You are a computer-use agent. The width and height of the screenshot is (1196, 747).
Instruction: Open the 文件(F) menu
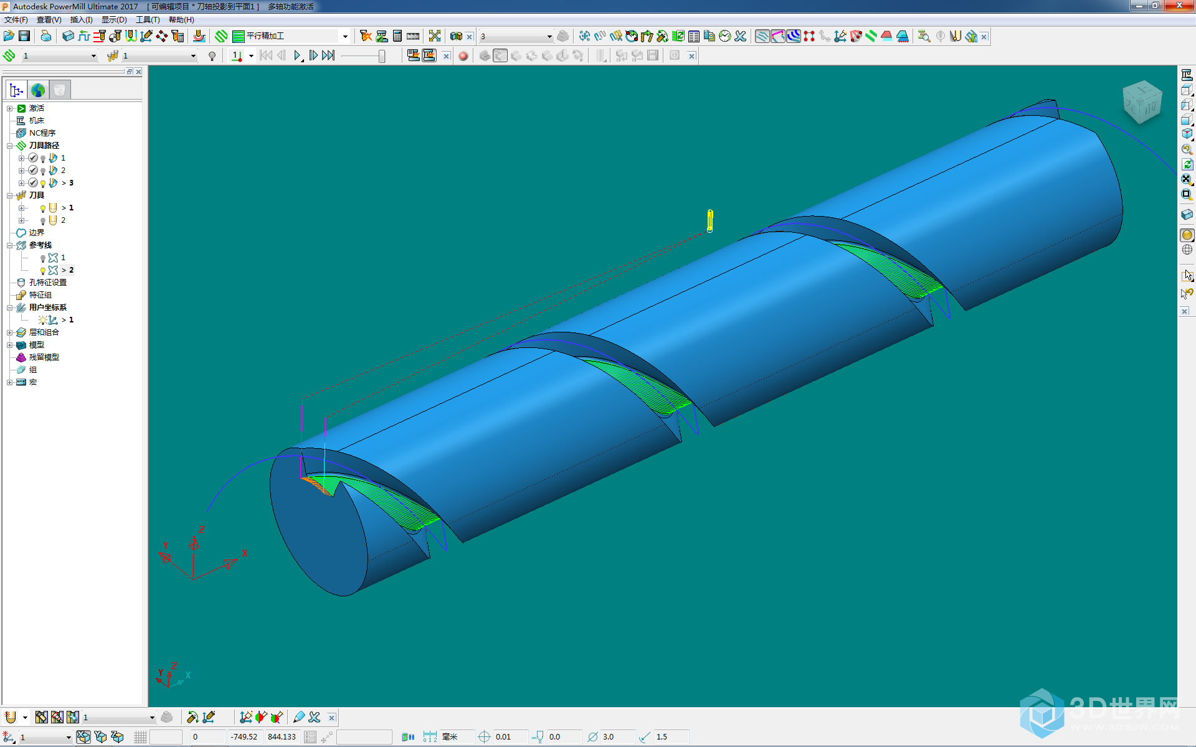point(16,20)
